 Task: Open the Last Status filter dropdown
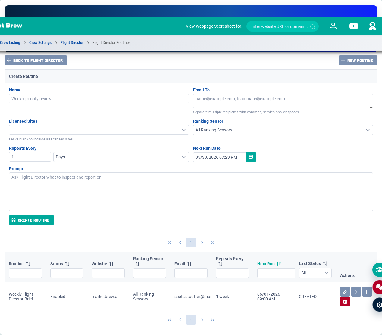pyautogui.click(x=315, y=273)
